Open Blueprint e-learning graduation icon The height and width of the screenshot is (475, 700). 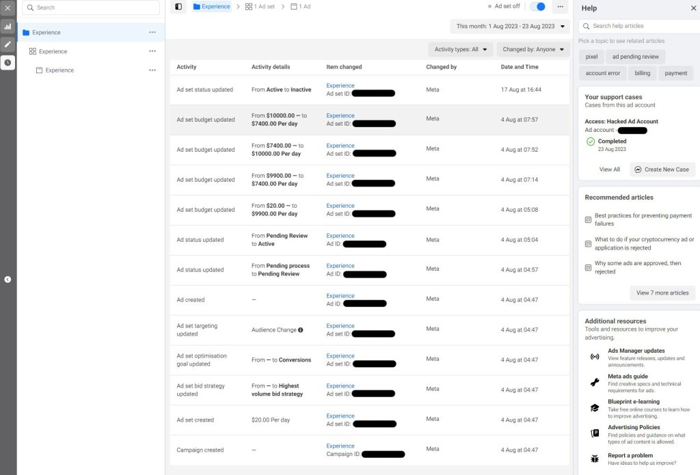tap(595, 408)
